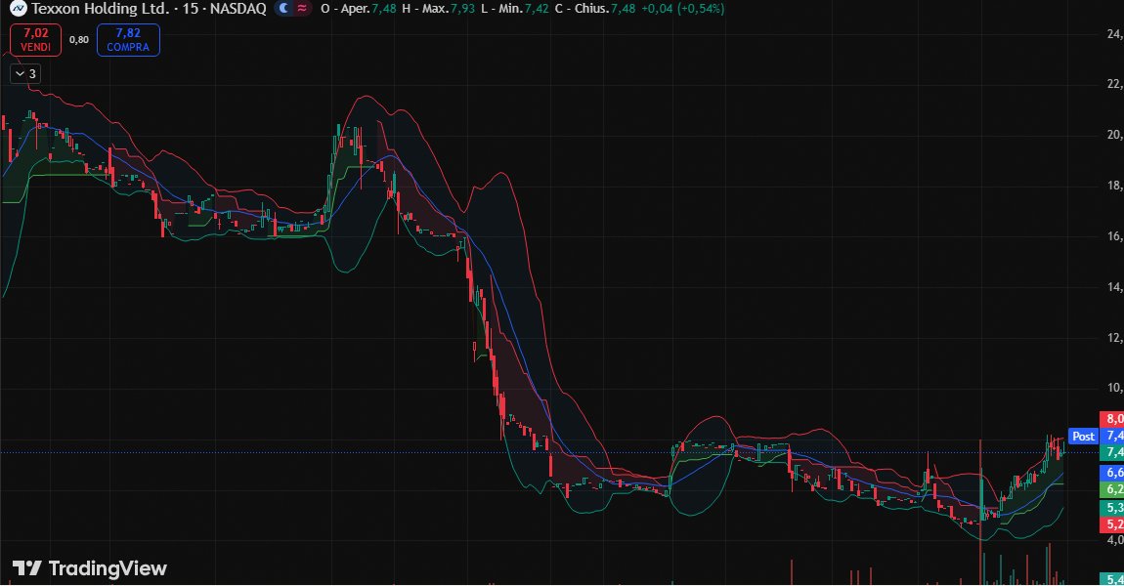1124x586 pixels.
Task: Expand the collapsed indicators legend showing 3
Action: [25, 74]
